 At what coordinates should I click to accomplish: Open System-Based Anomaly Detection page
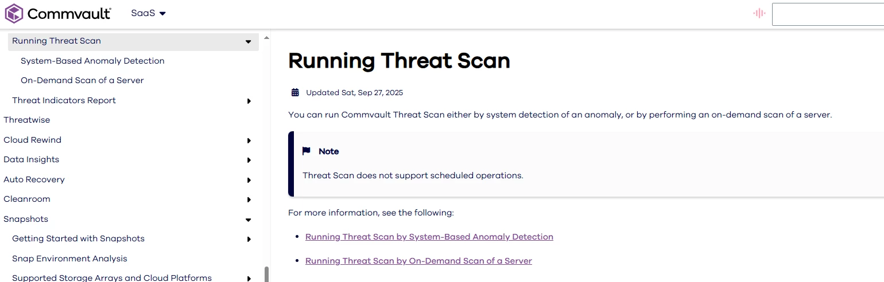92,61
